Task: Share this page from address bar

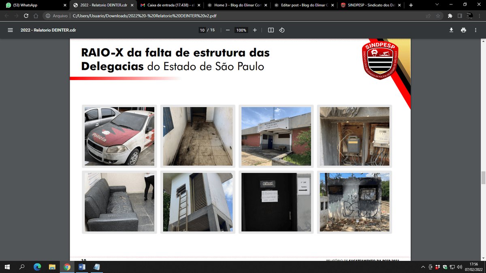Action: tap(428, 16)
